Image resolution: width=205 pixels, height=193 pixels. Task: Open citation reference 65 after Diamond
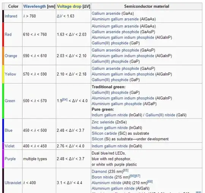126,170
